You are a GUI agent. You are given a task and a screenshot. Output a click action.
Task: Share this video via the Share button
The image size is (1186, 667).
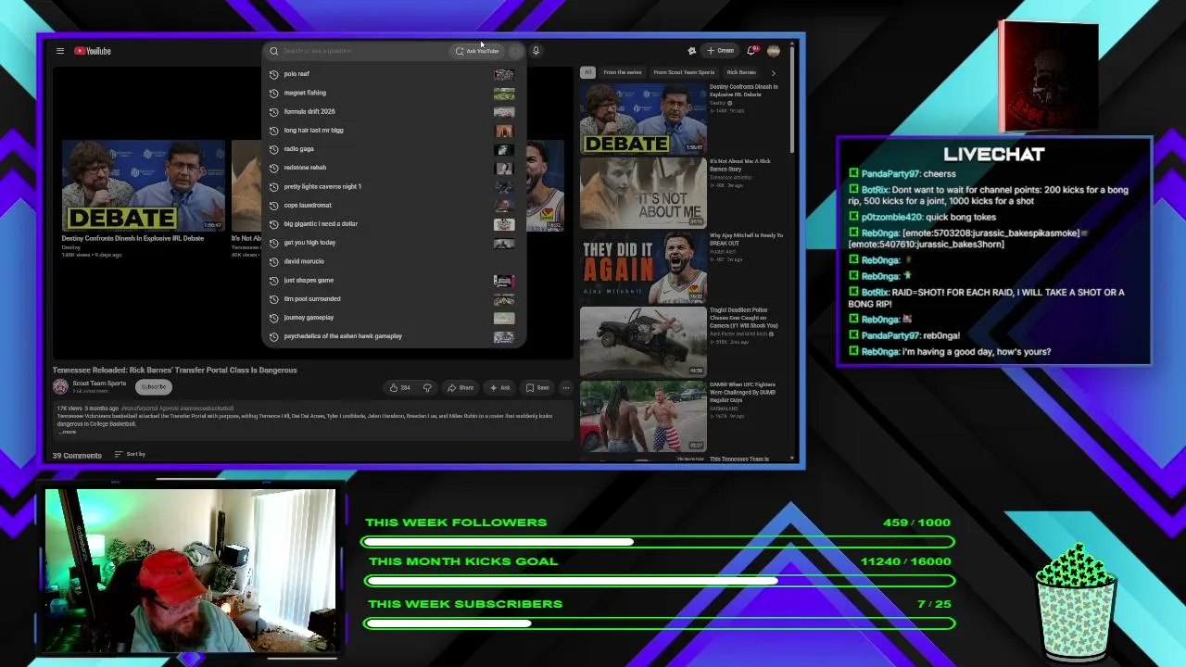tap(461, 387)
